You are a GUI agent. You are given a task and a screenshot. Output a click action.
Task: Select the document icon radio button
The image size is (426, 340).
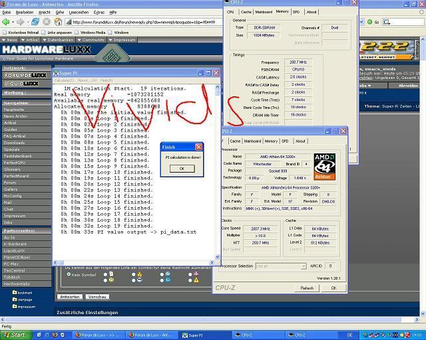[105, 274]
